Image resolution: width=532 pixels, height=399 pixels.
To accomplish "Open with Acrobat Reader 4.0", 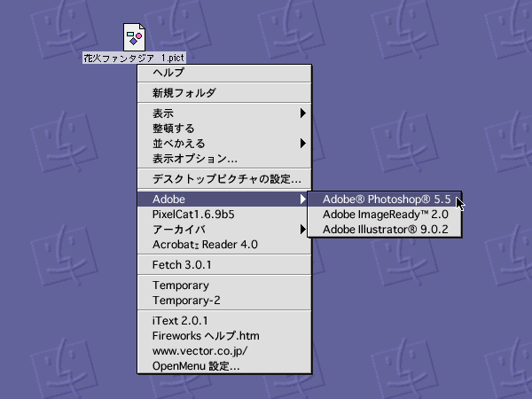I will [224, 245].
